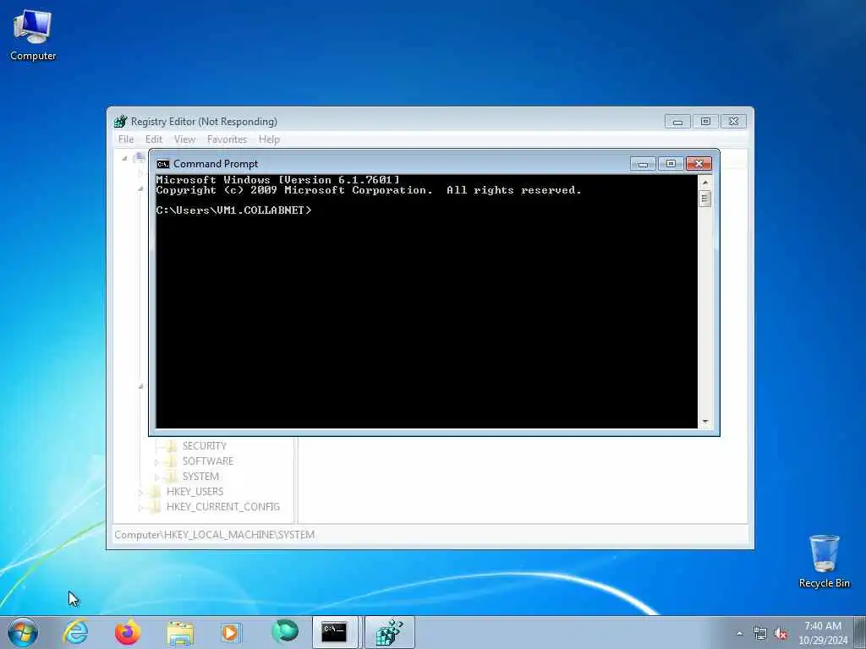This screenshot has width=866, height=649.
Task: Click the Command Prompt title bar text
Action: pyautogui.click(x=216, y=164)
